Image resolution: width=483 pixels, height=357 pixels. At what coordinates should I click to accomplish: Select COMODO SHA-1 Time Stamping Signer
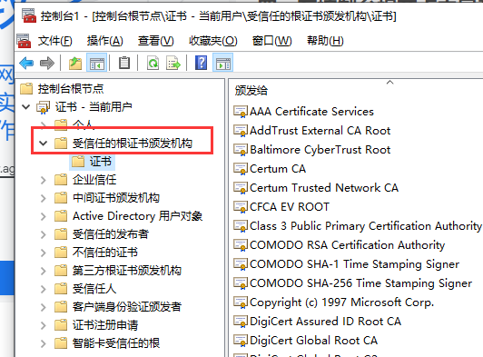pos(354,264)
